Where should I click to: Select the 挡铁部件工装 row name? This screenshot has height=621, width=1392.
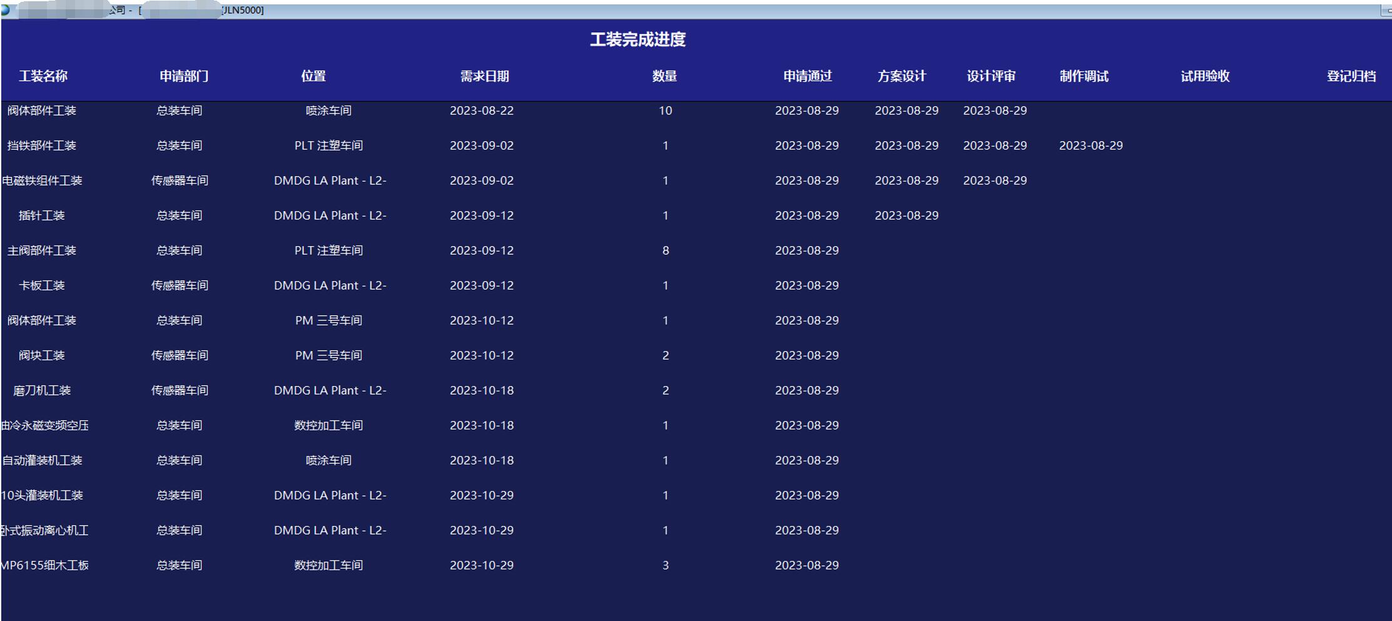42,146
